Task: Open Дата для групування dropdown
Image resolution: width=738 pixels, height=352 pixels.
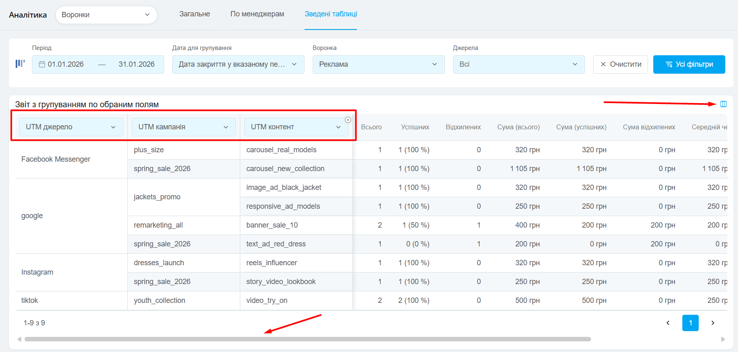Action: coord(238,64)
